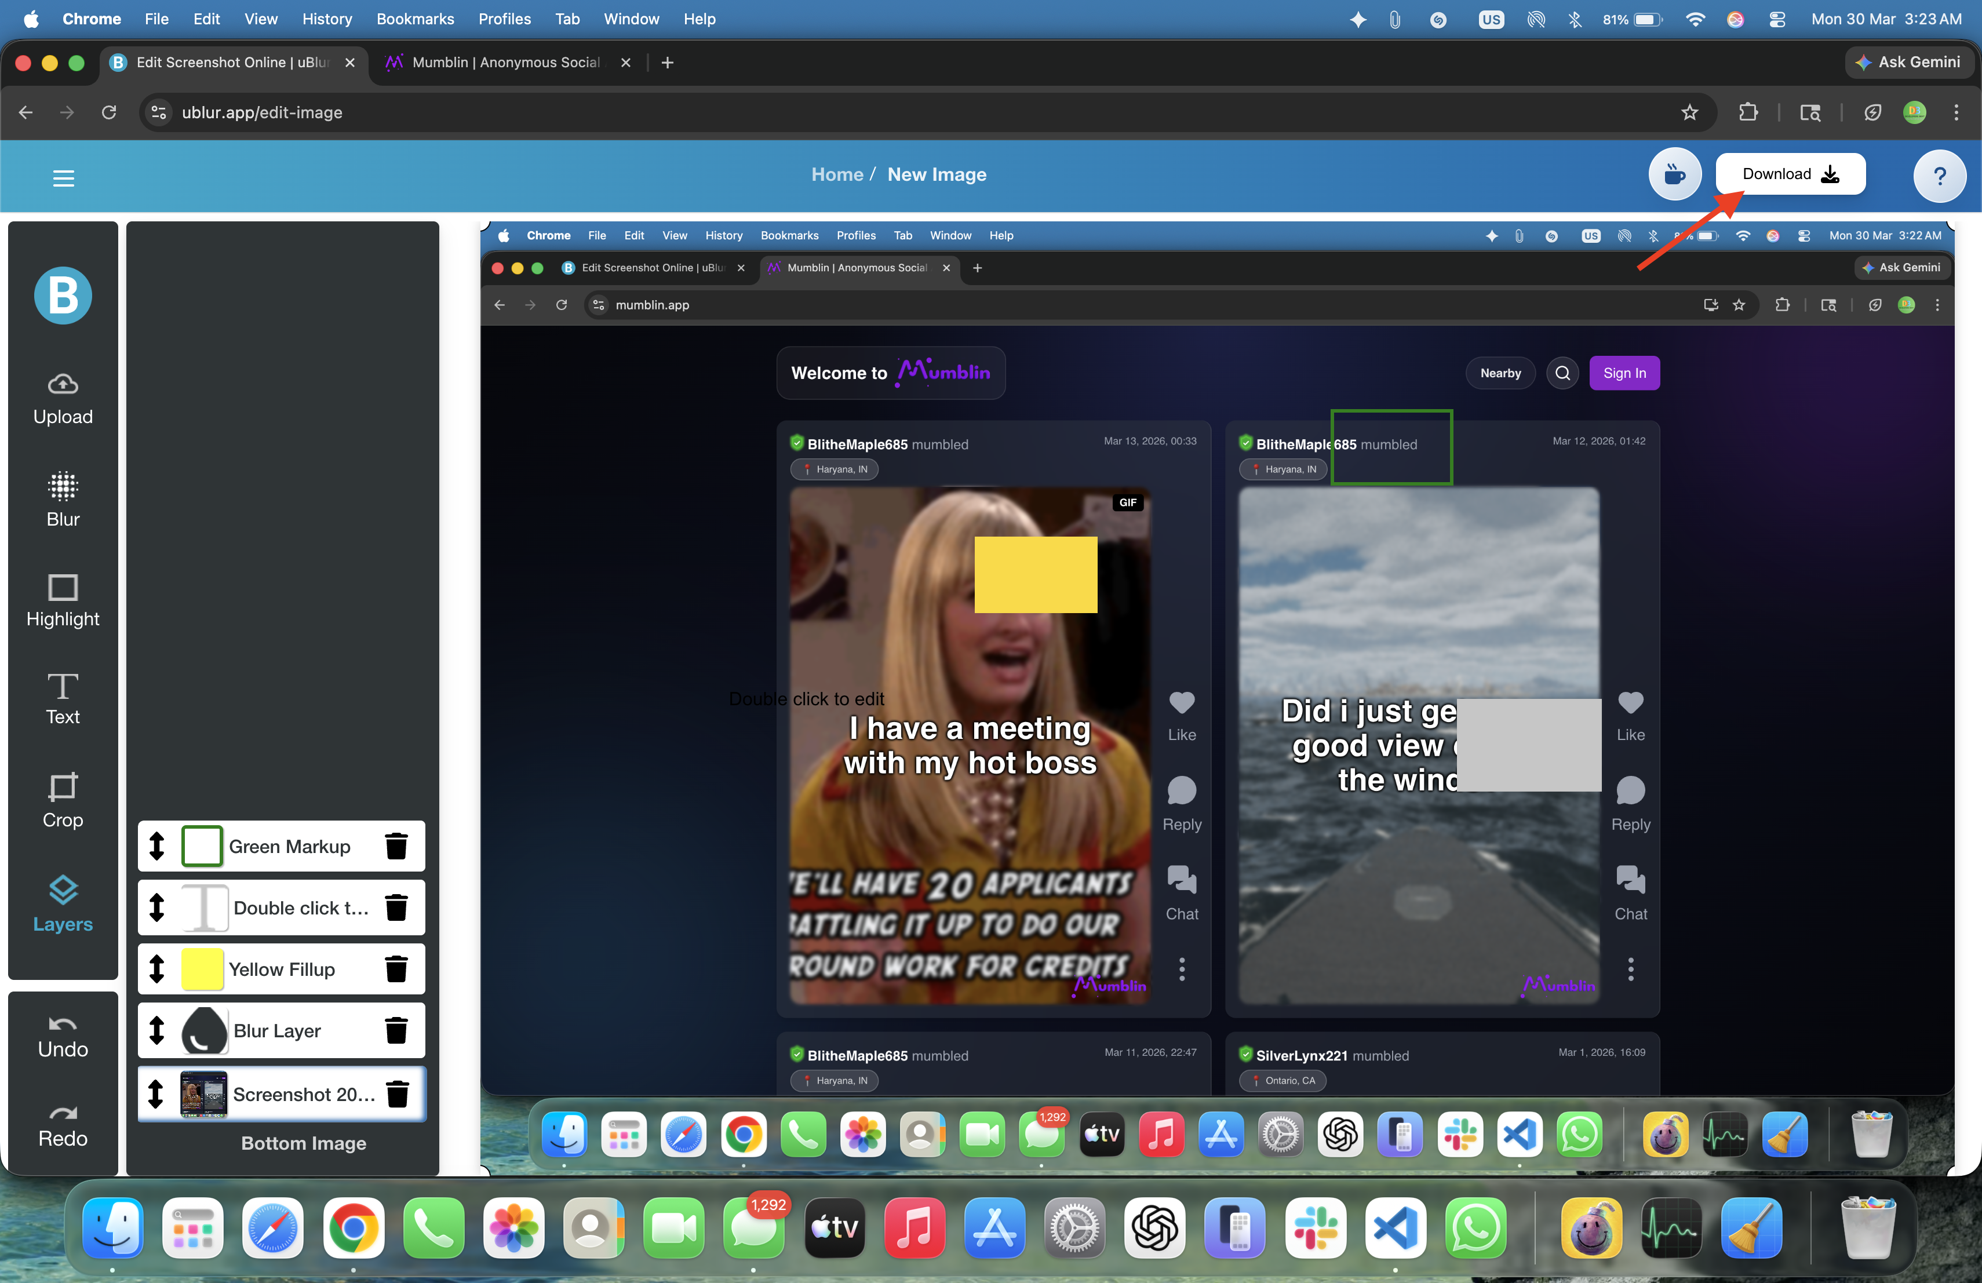
Task: Open the History menu
Action: click(327, 19)
